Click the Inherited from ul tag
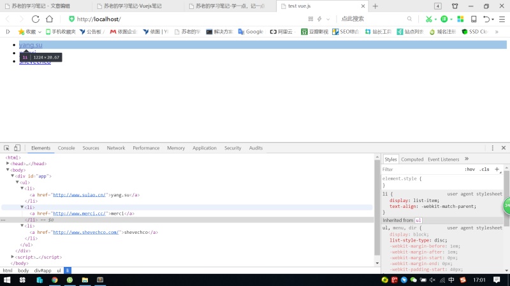 (418, 220)
